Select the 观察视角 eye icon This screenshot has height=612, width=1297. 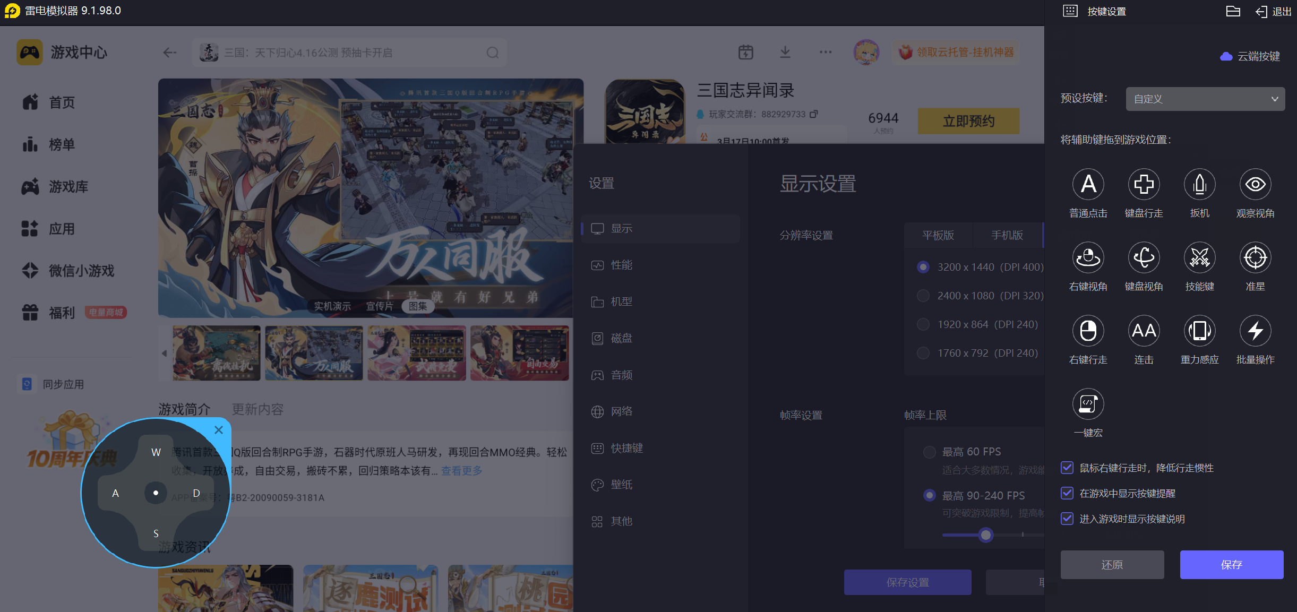pyautogui.click(x=1255, y=185)
